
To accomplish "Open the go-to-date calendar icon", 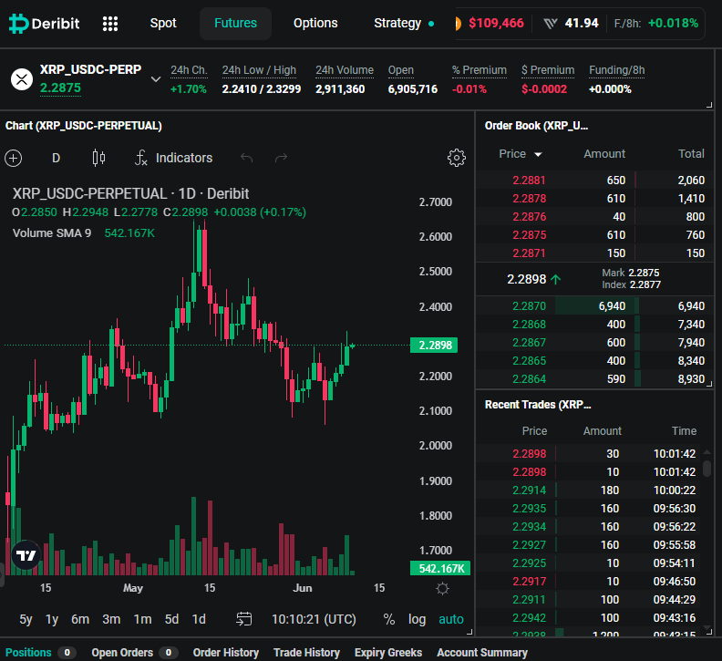I will [243, 619].
